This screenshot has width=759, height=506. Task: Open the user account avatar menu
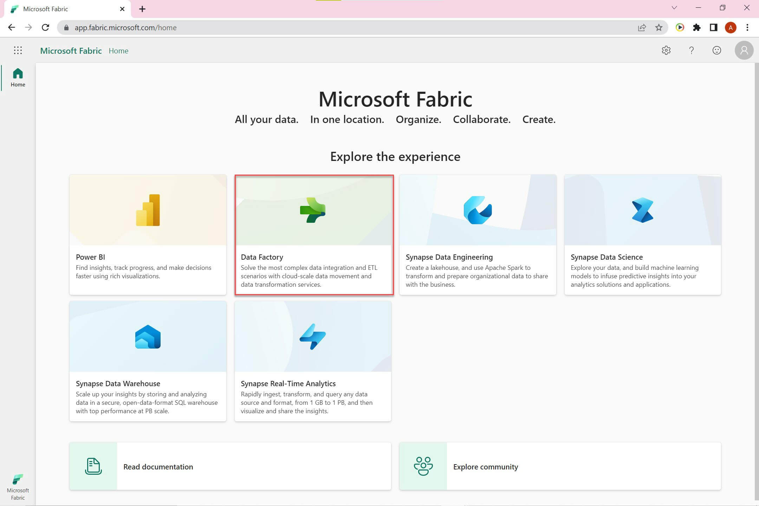tap(744, 51)
